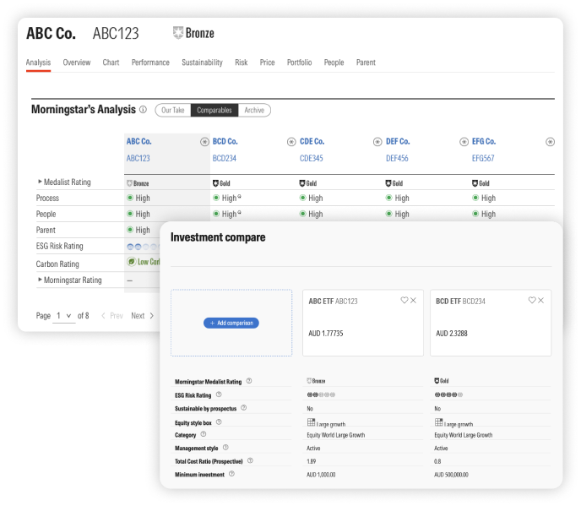The width and height of the screenshot is (581, 506).
Task: Open the Price tab
Action: 267,63
